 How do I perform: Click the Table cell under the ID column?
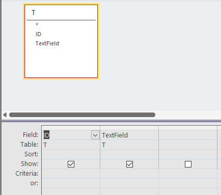(x=71, y=145)
